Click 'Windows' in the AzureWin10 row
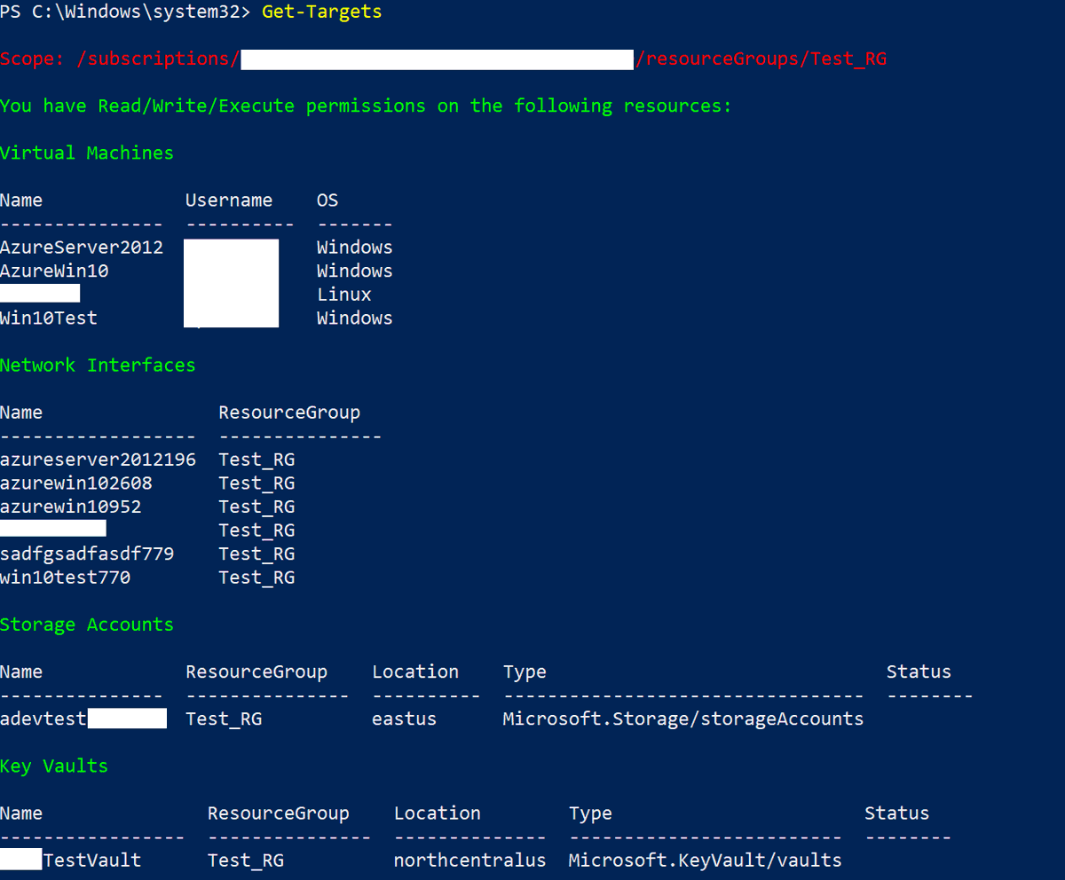The image size is (1065, 880). pyautogui.click(x=355, y=271)
